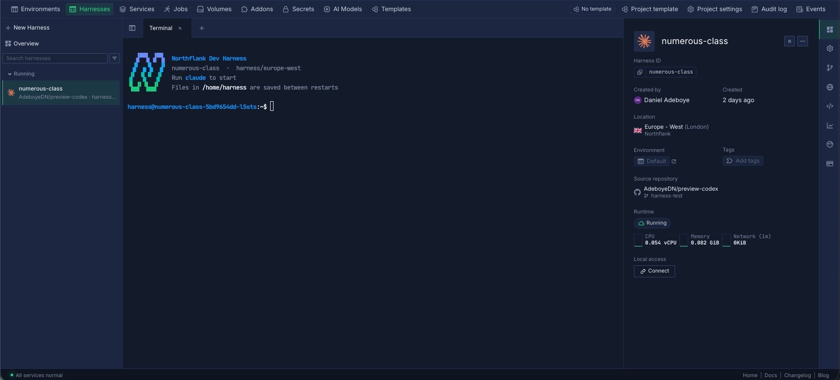
Task: Open the Default environment chip
Action: (651, 161)
